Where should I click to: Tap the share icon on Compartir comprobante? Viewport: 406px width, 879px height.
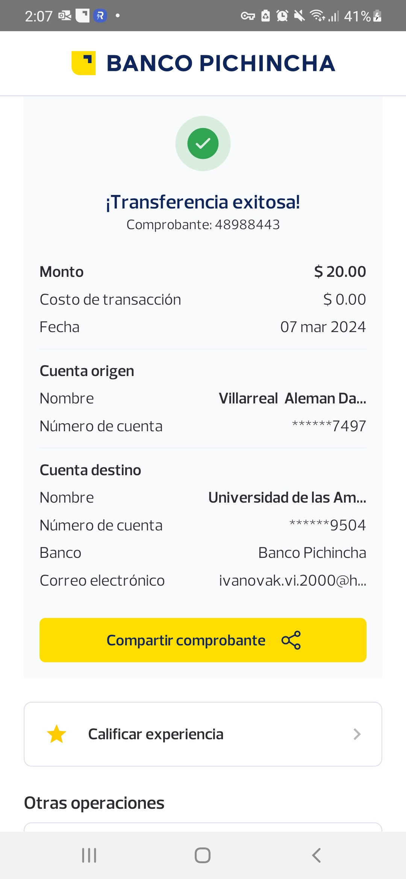291,640
